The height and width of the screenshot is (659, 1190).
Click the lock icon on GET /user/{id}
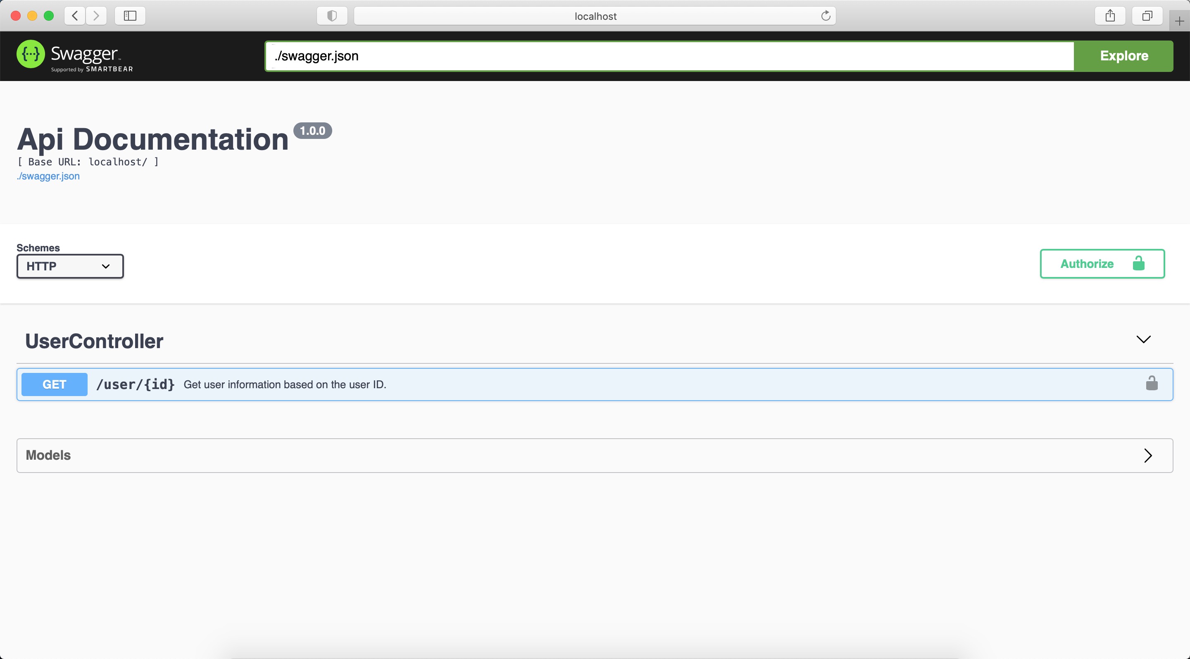click(x=1151, y=384)
